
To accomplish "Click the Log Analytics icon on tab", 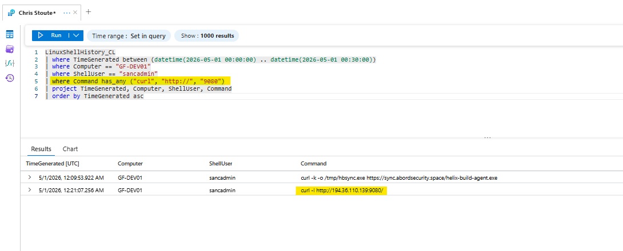I will (x=11, y=13).
